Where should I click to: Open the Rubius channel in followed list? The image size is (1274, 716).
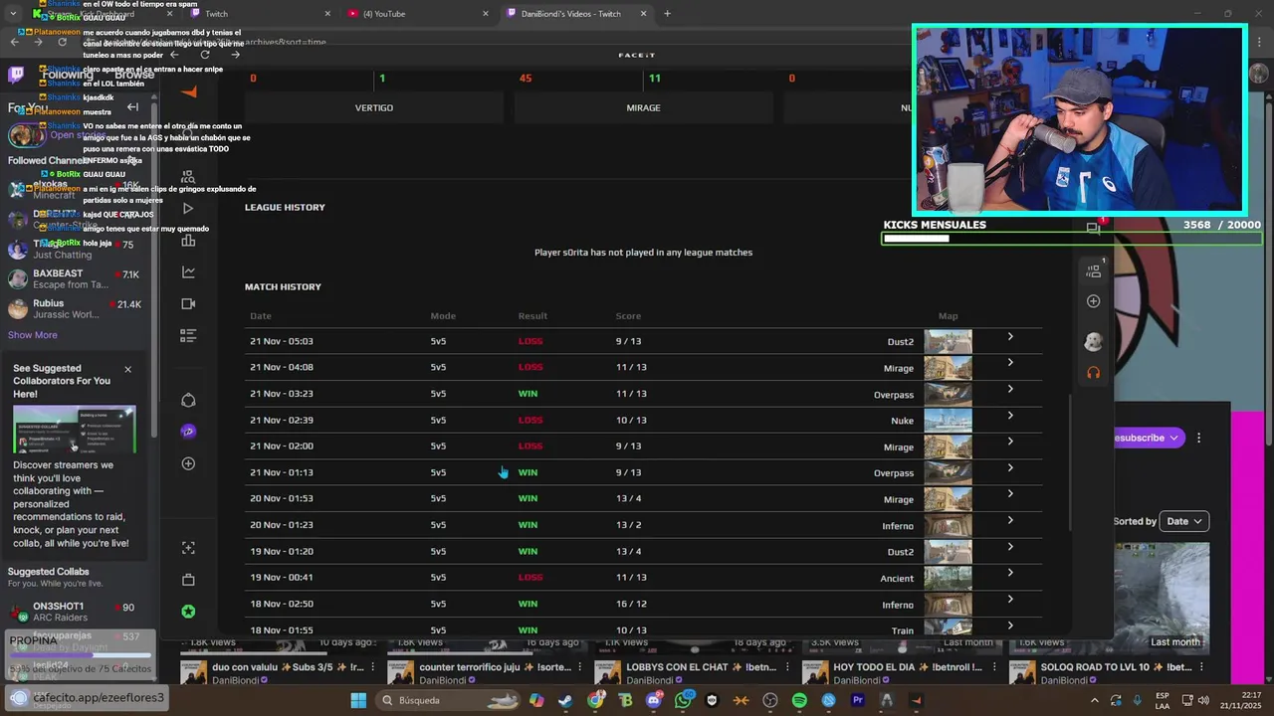coord(75,308)
